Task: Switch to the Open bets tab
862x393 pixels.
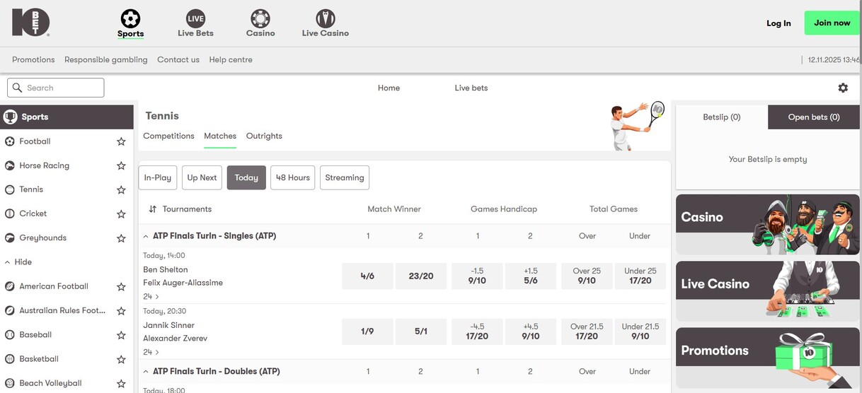Action: tap(813, 117)
